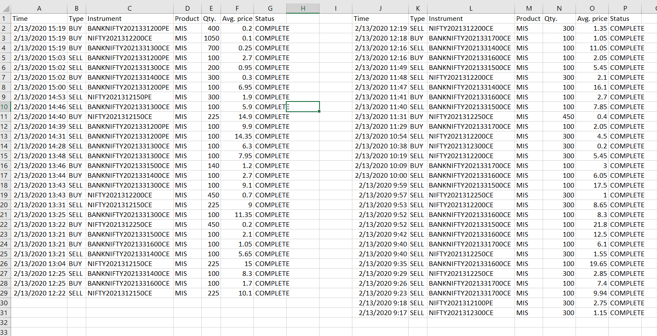Select column H header
The image size is (657, 336).
click(303, 9)
